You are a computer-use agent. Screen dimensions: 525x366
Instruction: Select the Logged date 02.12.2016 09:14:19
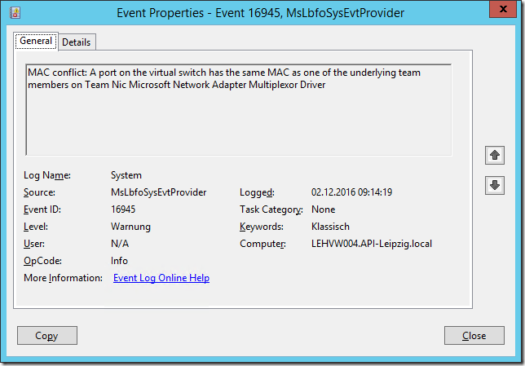[x=351, y=192]
